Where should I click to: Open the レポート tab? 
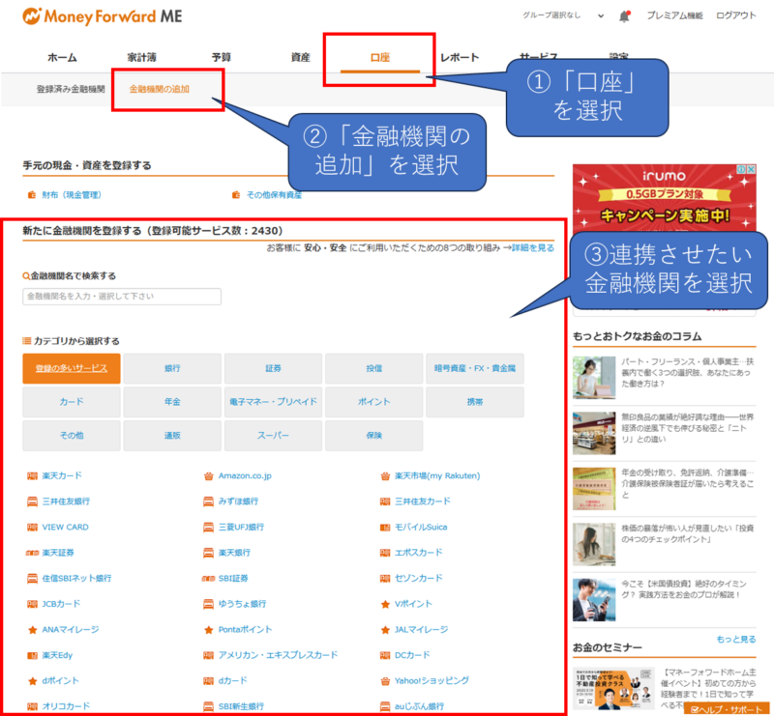[460, 58]
